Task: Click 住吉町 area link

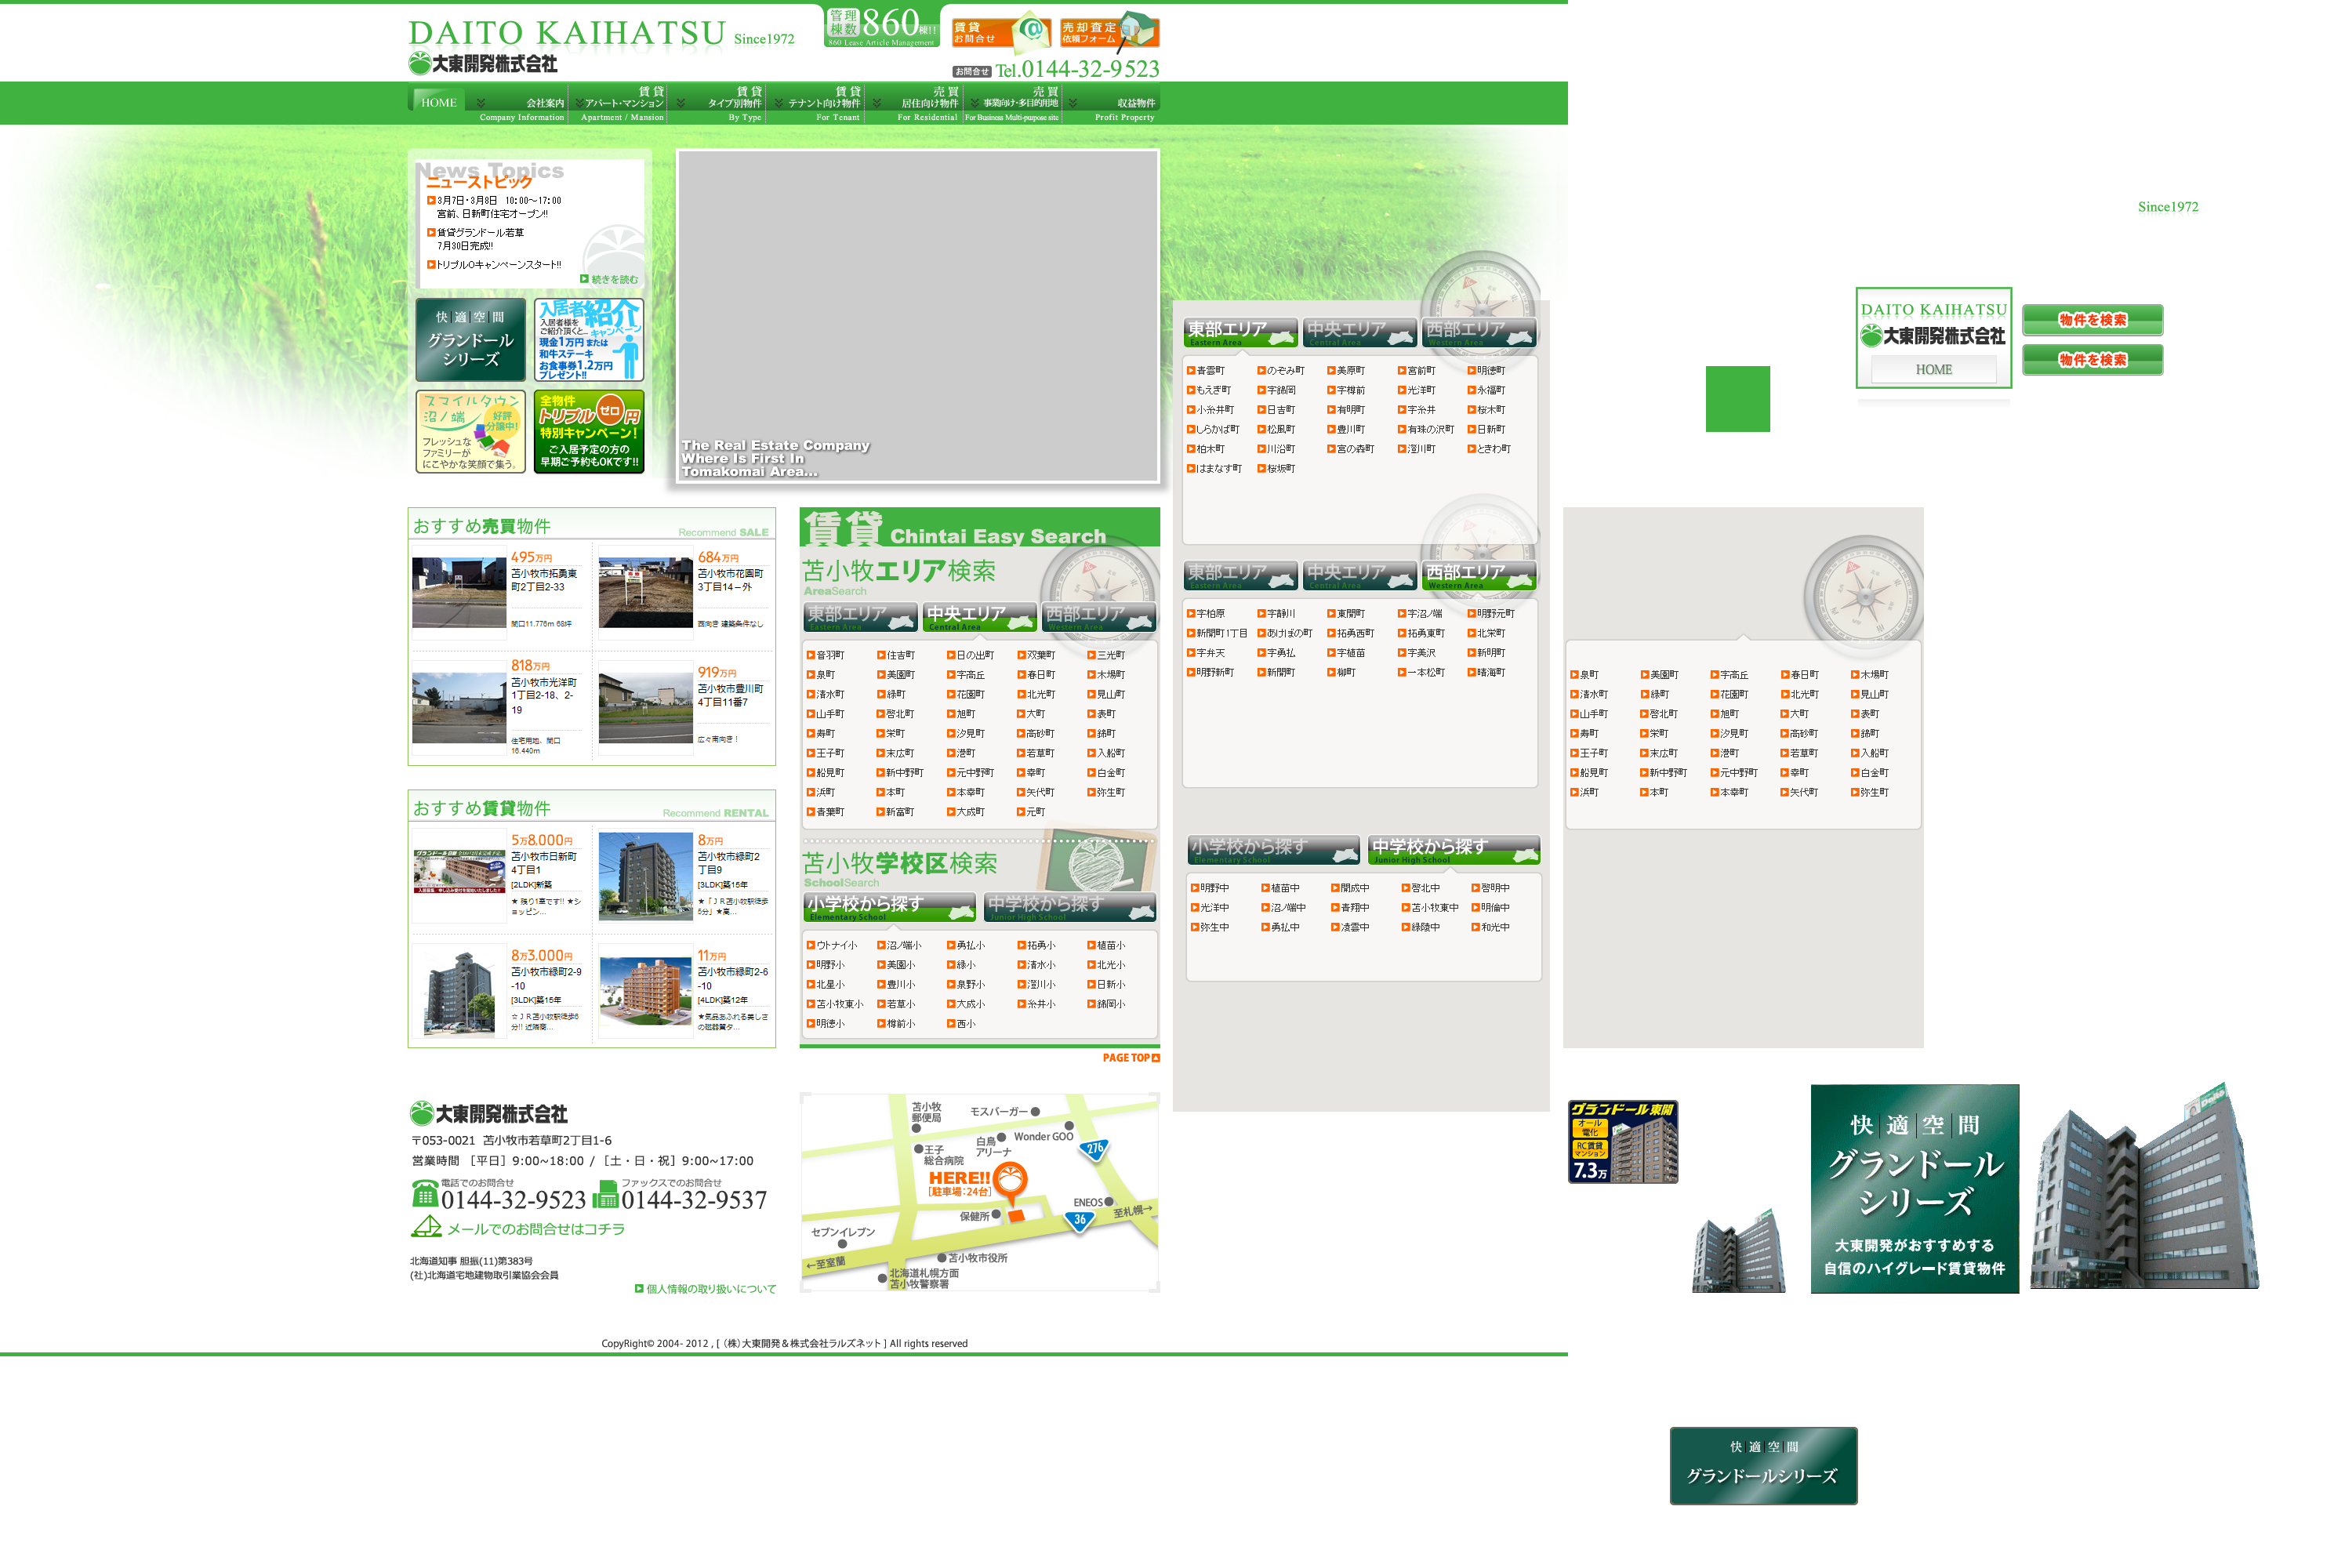Action: 896,656
